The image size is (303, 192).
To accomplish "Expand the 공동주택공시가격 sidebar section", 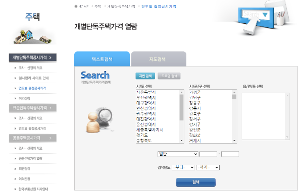I will coord(33,138).
